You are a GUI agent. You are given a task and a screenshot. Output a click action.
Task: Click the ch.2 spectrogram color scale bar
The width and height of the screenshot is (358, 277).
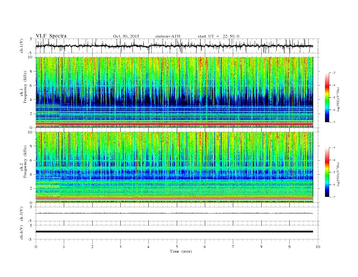click(x=327, y=172)
